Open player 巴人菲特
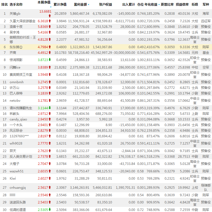Screen dimensions: 212x212 click(x=16, y=93)
